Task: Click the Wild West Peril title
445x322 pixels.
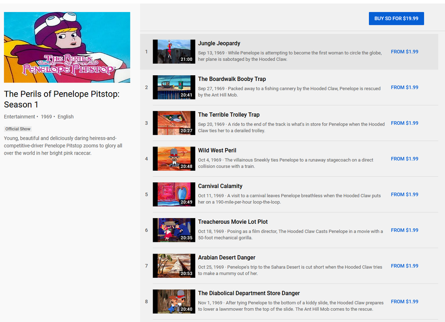Action: coord(217,151)
